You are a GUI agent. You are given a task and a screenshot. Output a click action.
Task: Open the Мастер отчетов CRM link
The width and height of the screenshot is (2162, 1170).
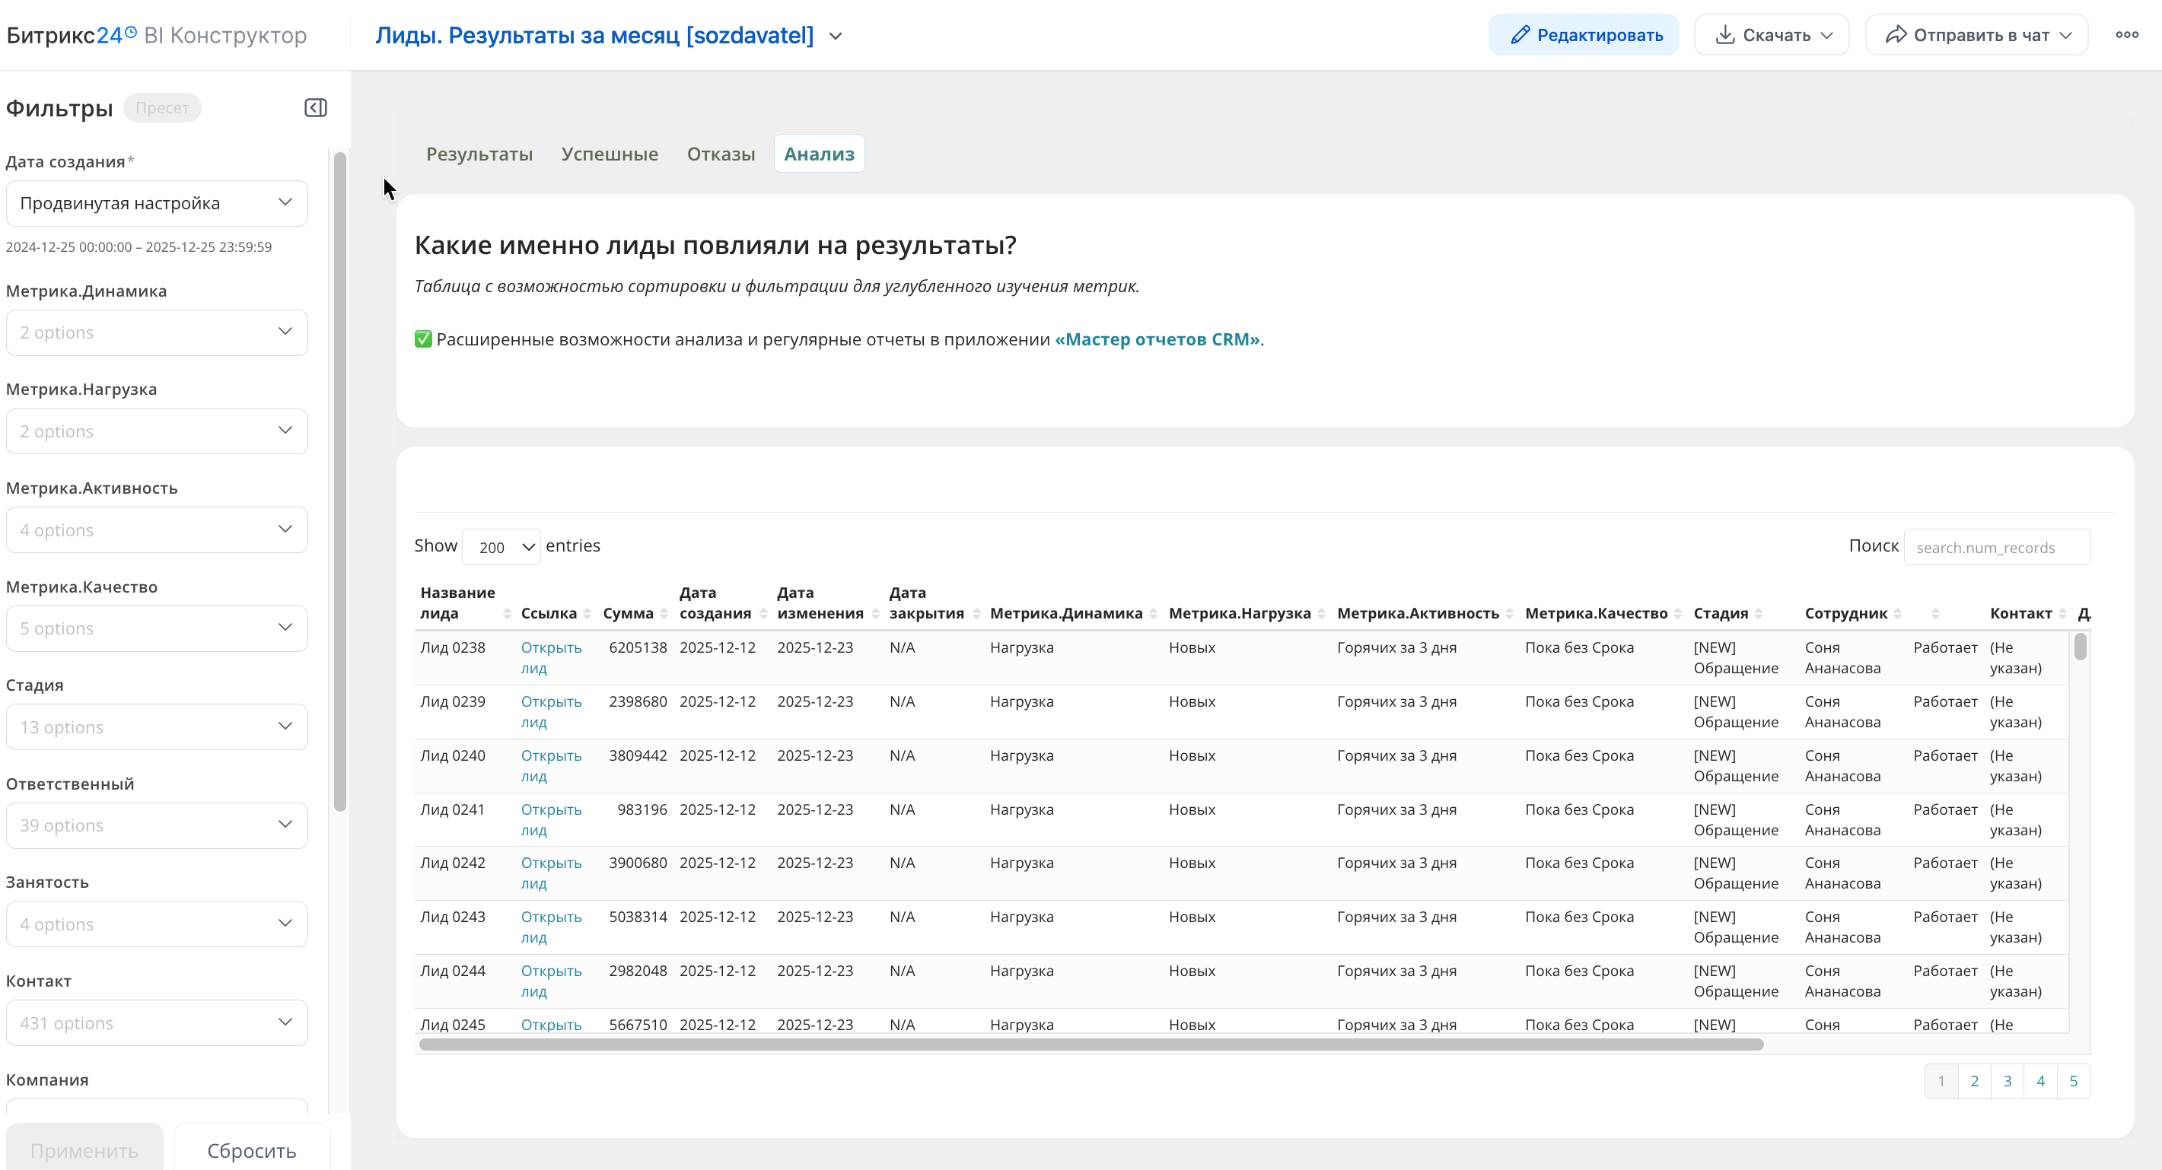click(1157, 340)
